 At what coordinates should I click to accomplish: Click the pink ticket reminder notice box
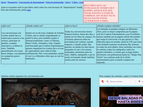(x=101, y=12)
